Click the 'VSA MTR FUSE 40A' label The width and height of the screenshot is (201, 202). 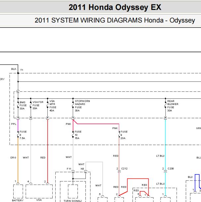tap(53, 106)
